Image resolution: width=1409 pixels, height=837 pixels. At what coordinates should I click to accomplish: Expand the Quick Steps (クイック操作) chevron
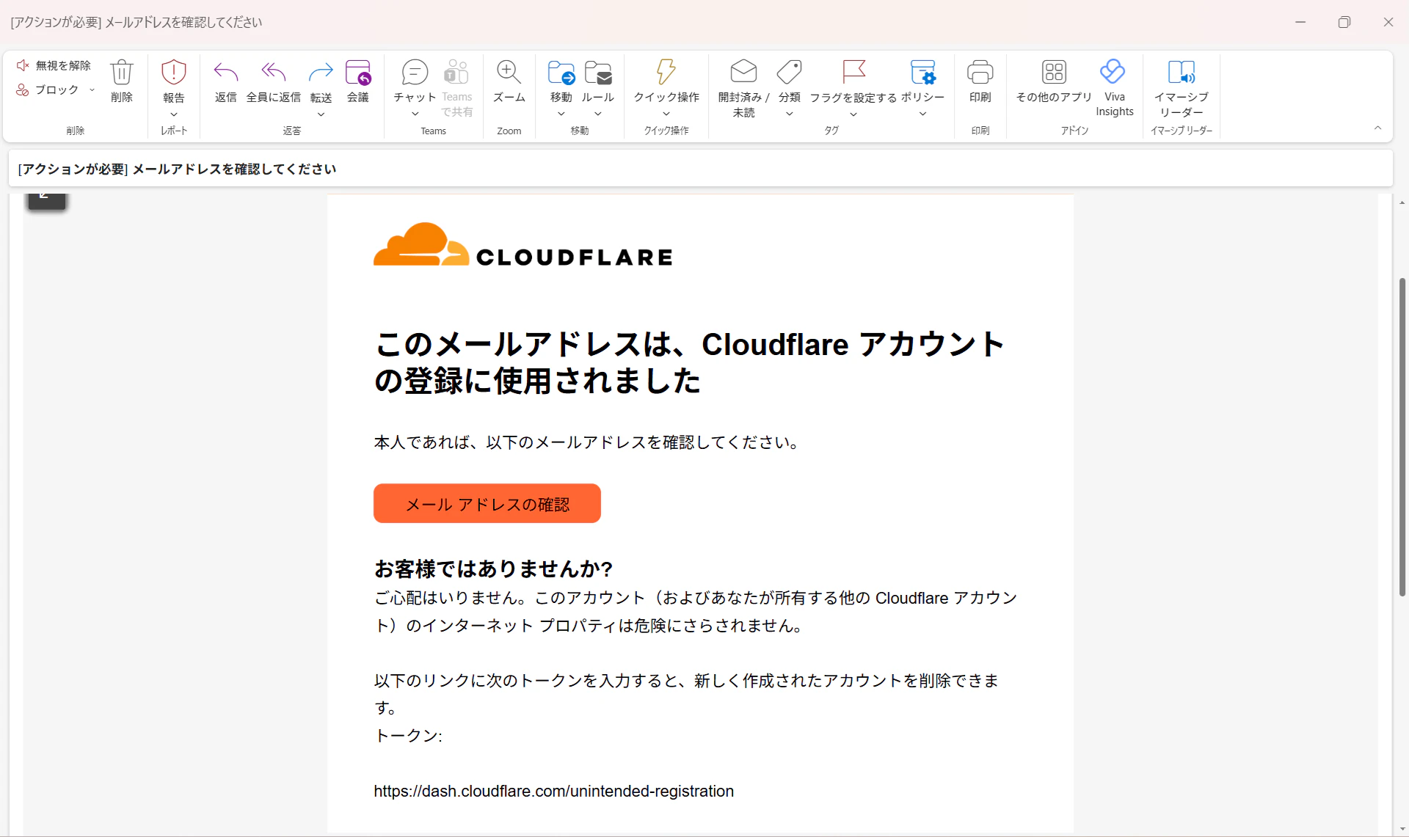(666, 114)
